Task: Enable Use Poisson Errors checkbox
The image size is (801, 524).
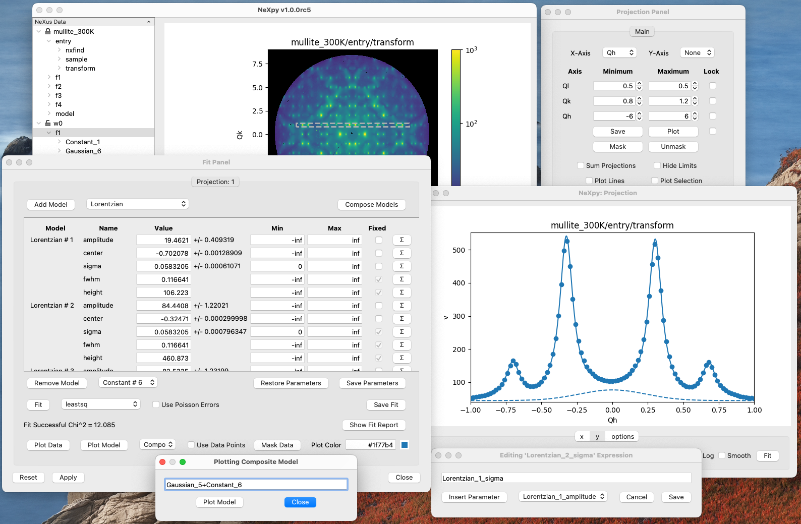Action: tap(156, 404)
